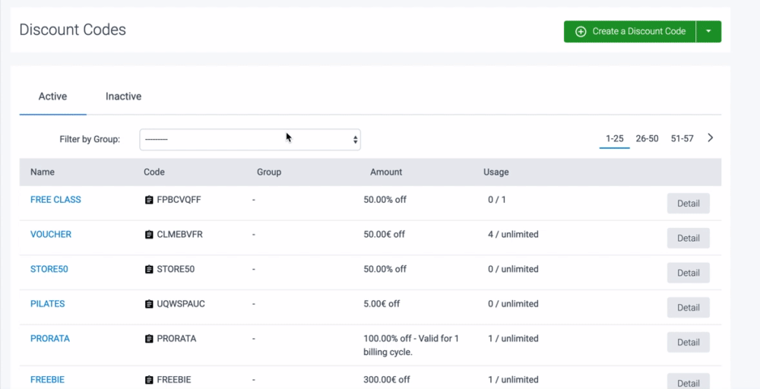Show Detail for PRORATA discount
Viewport: 760px width, 389px height.
(688, 343)
